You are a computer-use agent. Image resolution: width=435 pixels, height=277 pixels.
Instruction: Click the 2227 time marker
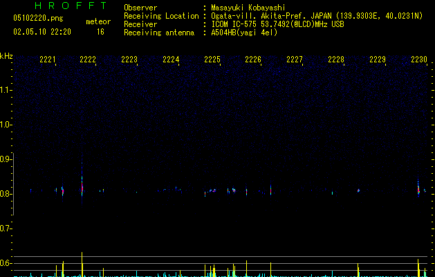pyautogui.click(x=295, y=60)
